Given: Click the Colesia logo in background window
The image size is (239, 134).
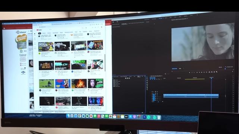Looking at the screenshot, I should [21, 32].
